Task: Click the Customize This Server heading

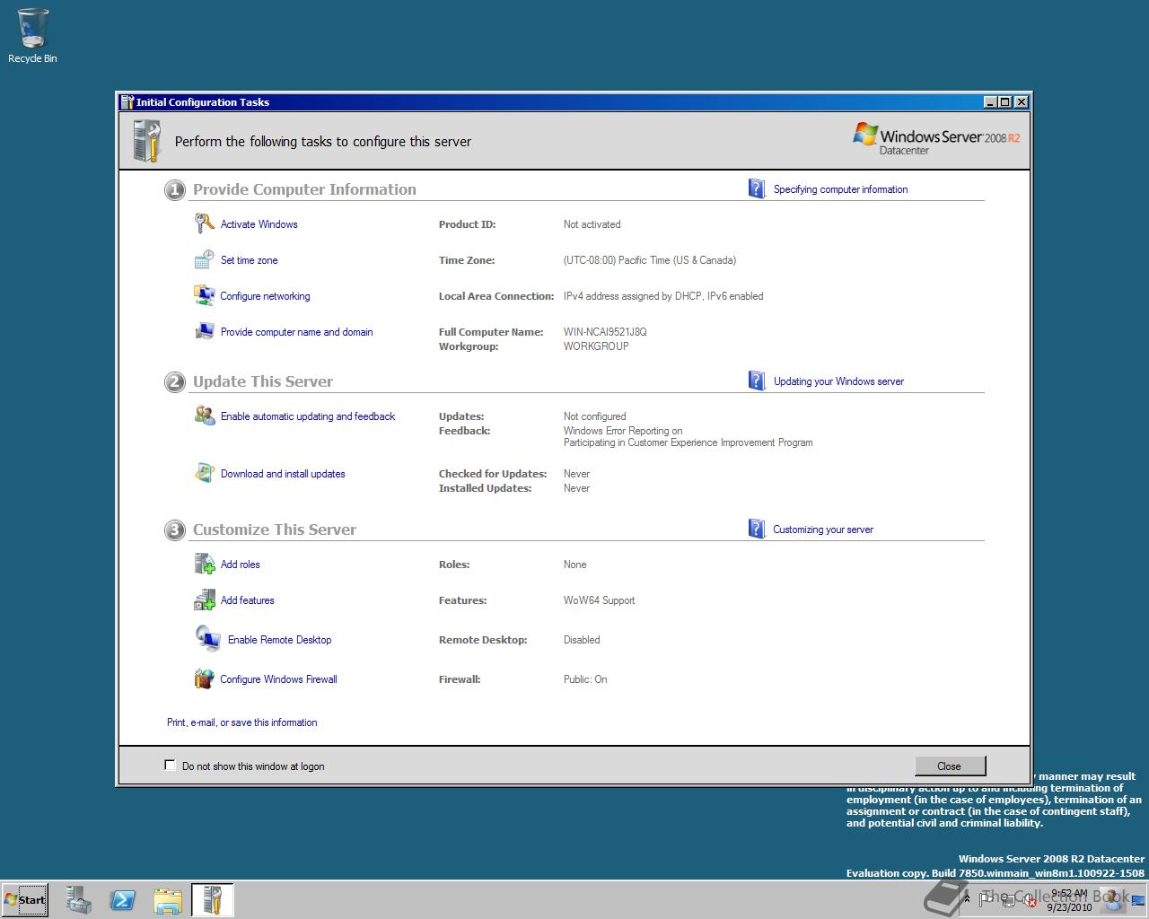Action: (275, 530)
